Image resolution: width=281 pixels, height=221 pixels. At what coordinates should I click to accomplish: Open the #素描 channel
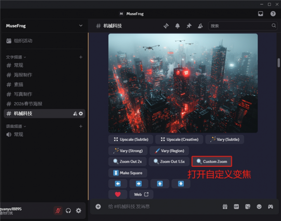click(45, 85)
